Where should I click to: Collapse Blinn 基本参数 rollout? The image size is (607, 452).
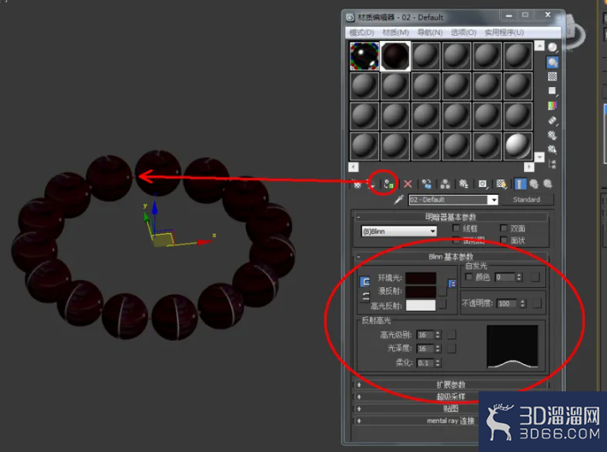[x=450, y=256]
